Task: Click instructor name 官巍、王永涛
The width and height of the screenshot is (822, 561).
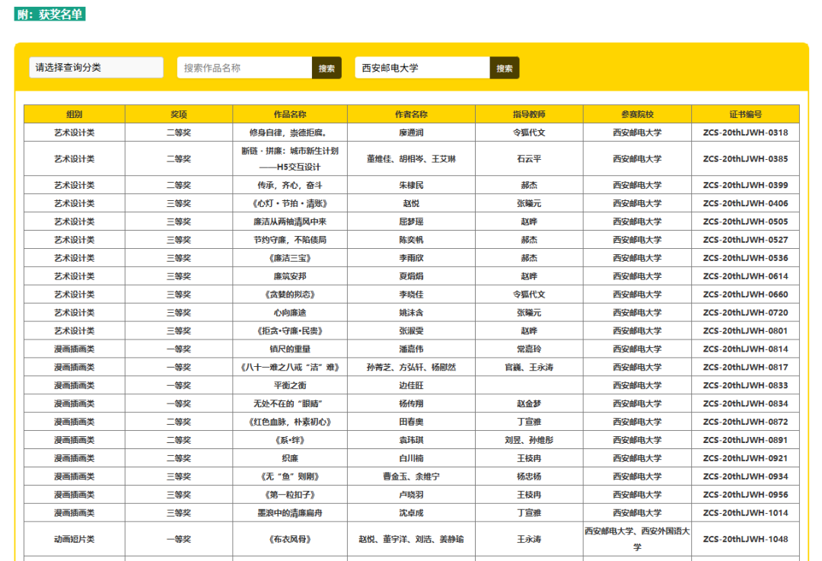Action: 529,368
